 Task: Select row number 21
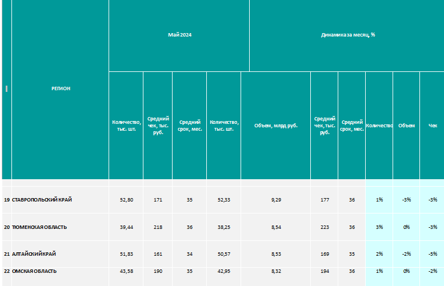tap(7, 254)
